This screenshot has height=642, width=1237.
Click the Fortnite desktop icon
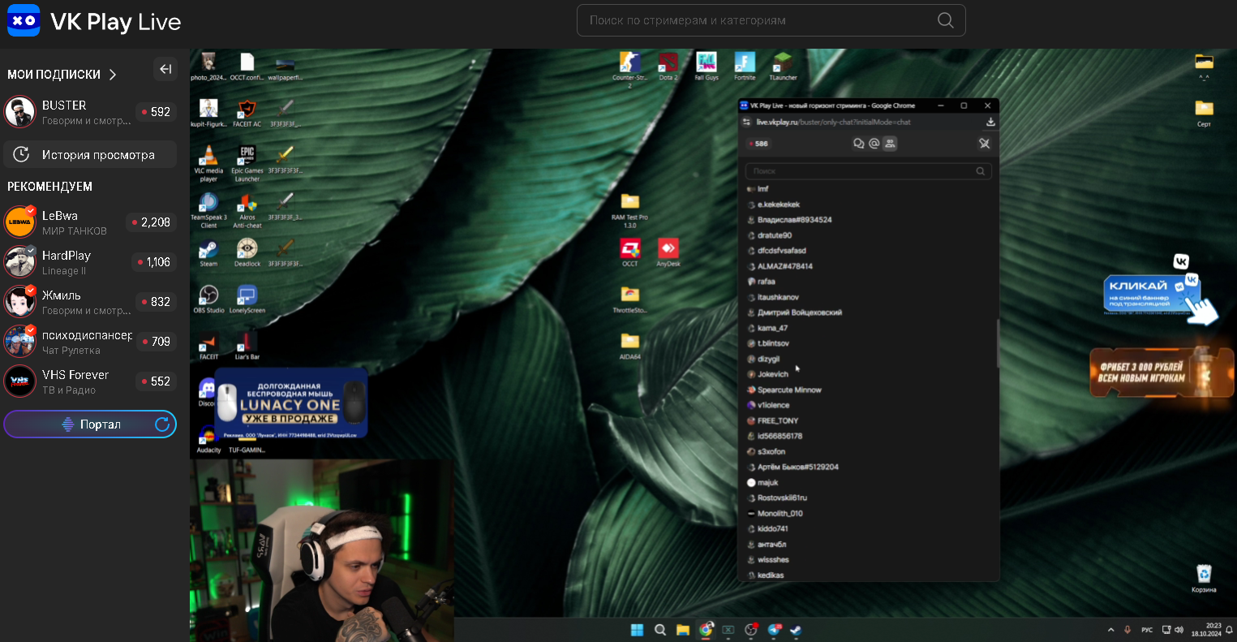pos(745,66)
